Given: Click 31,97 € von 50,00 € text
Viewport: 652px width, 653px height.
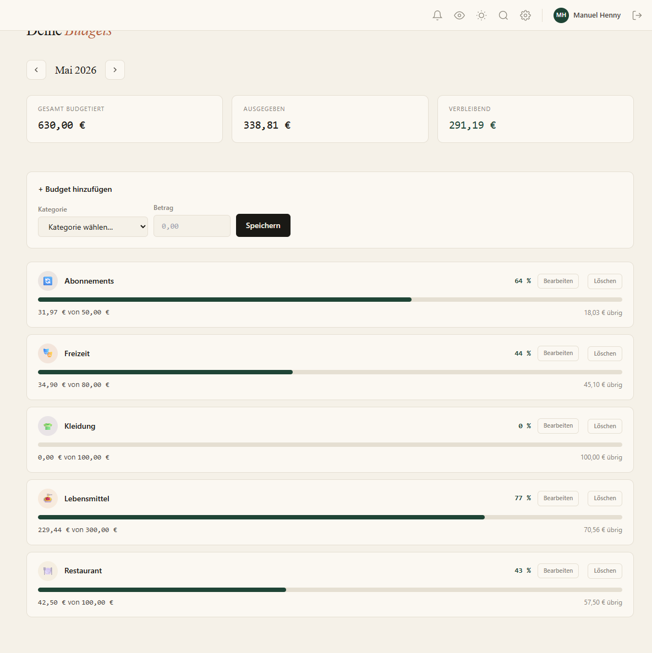Looking at the screenshot, I should (x=73, y=312).
